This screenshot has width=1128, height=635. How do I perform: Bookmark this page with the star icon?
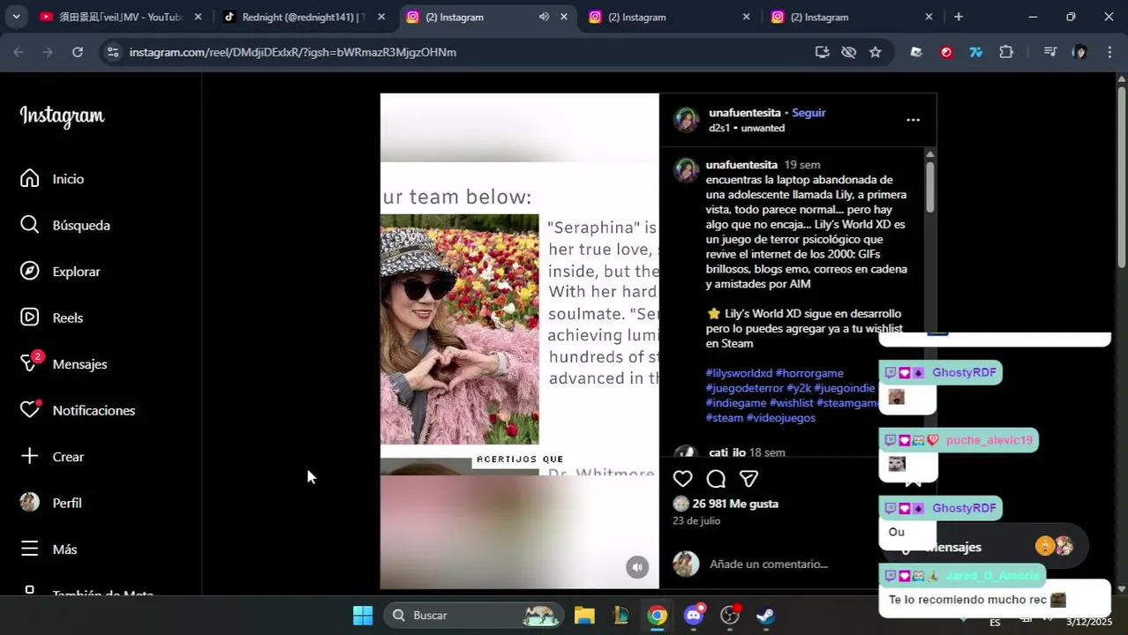click(x=876, y=52)
